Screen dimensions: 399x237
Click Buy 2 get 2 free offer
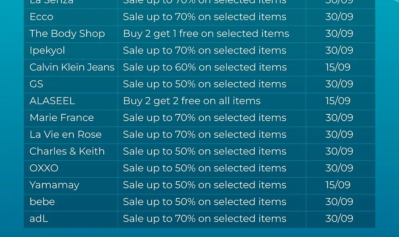(x=192, y=101)
